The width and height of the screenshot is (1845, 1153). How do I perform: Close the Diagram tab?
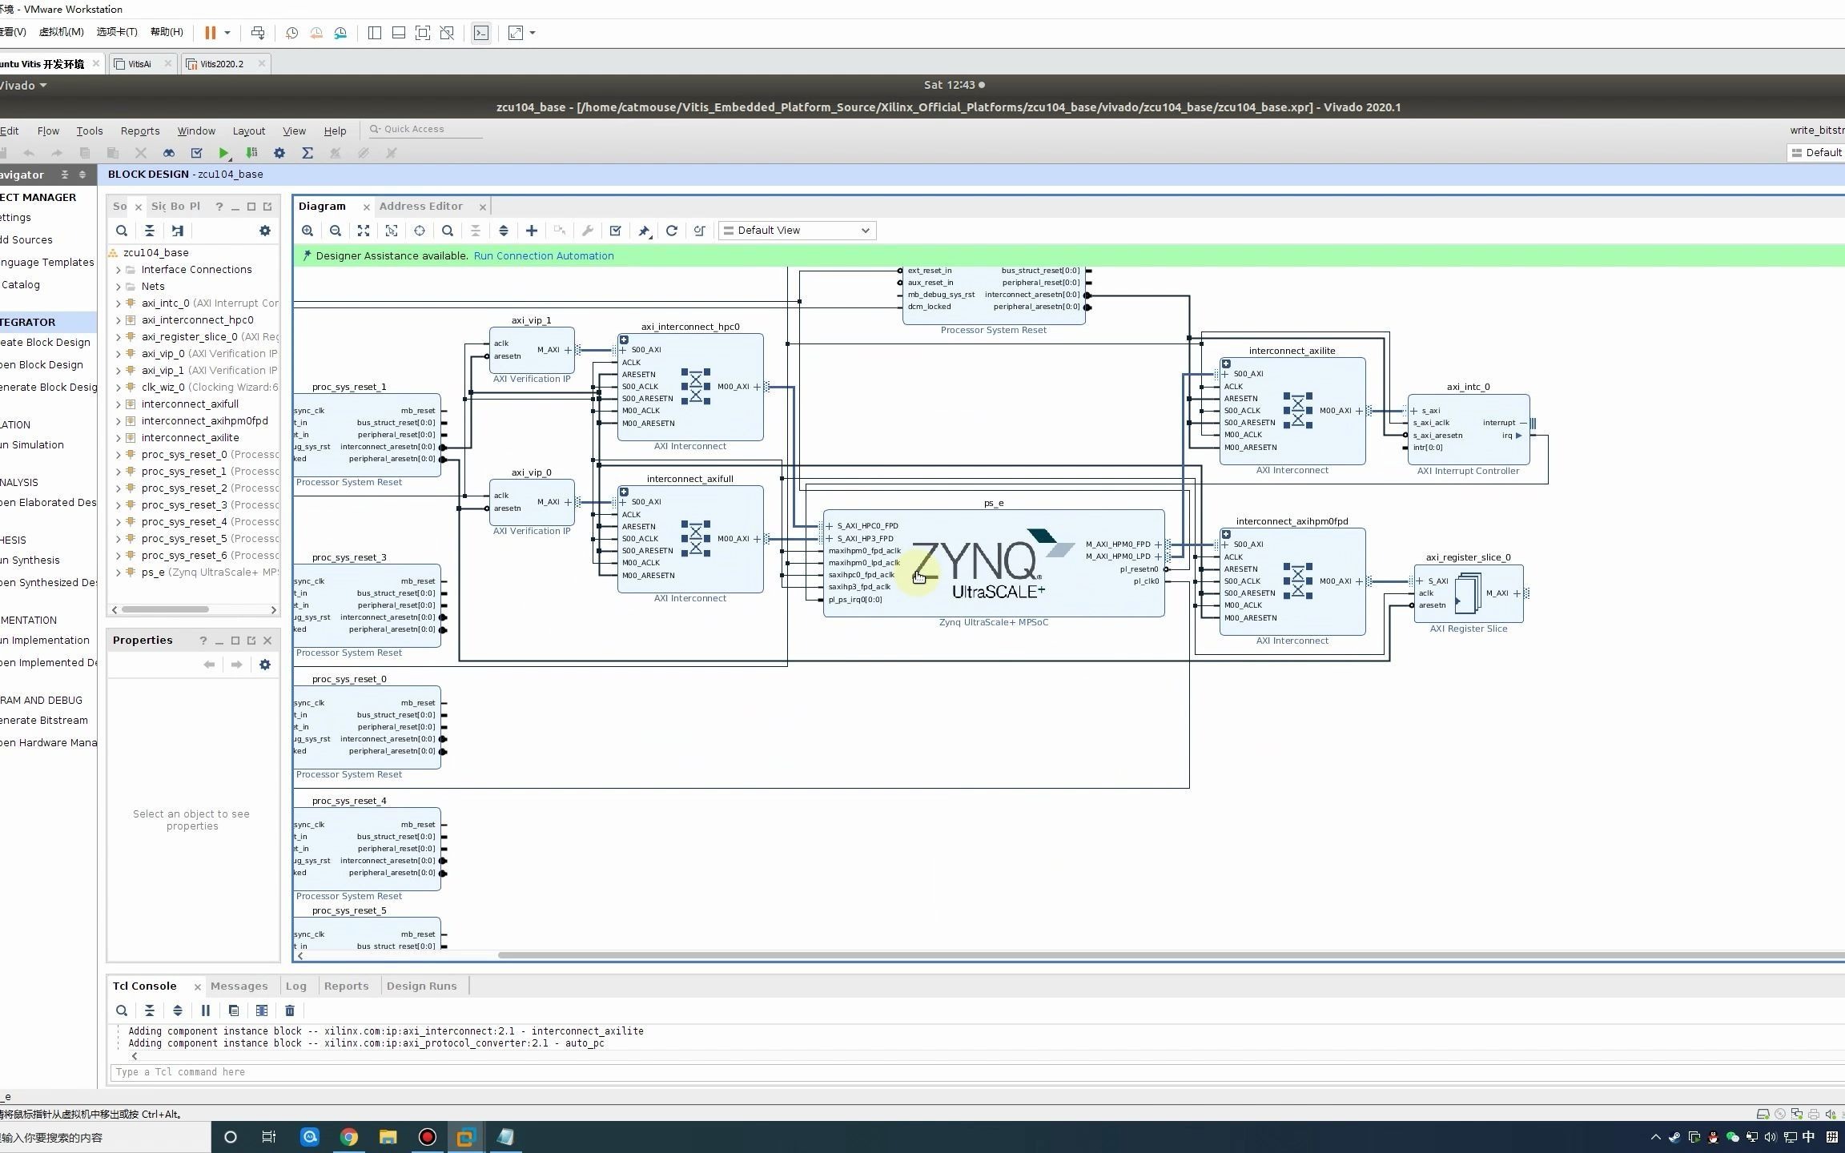(366, 207)
